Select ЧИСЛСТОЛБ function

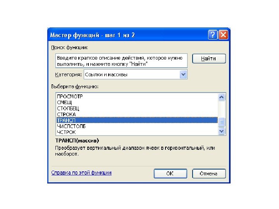(137, 126)
